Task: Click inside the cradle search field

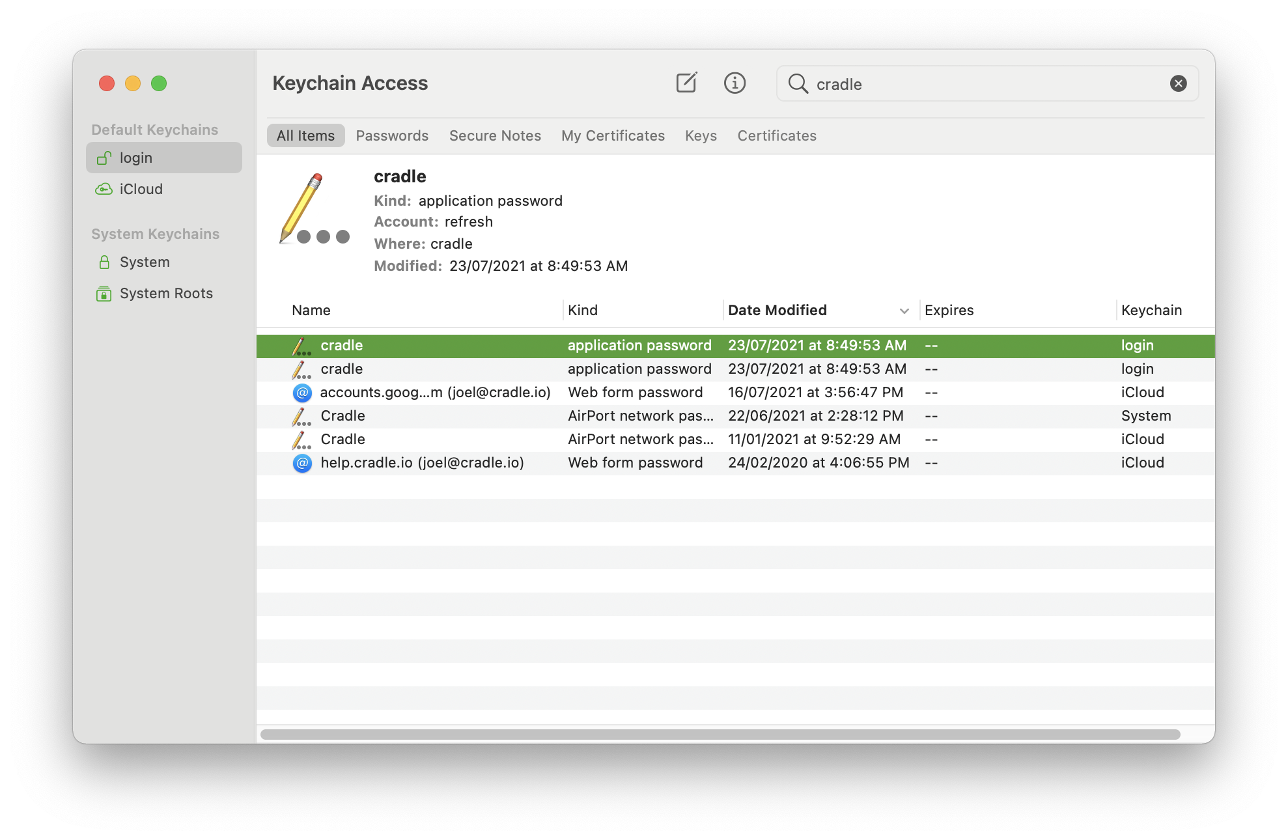Action: [977, 84]
